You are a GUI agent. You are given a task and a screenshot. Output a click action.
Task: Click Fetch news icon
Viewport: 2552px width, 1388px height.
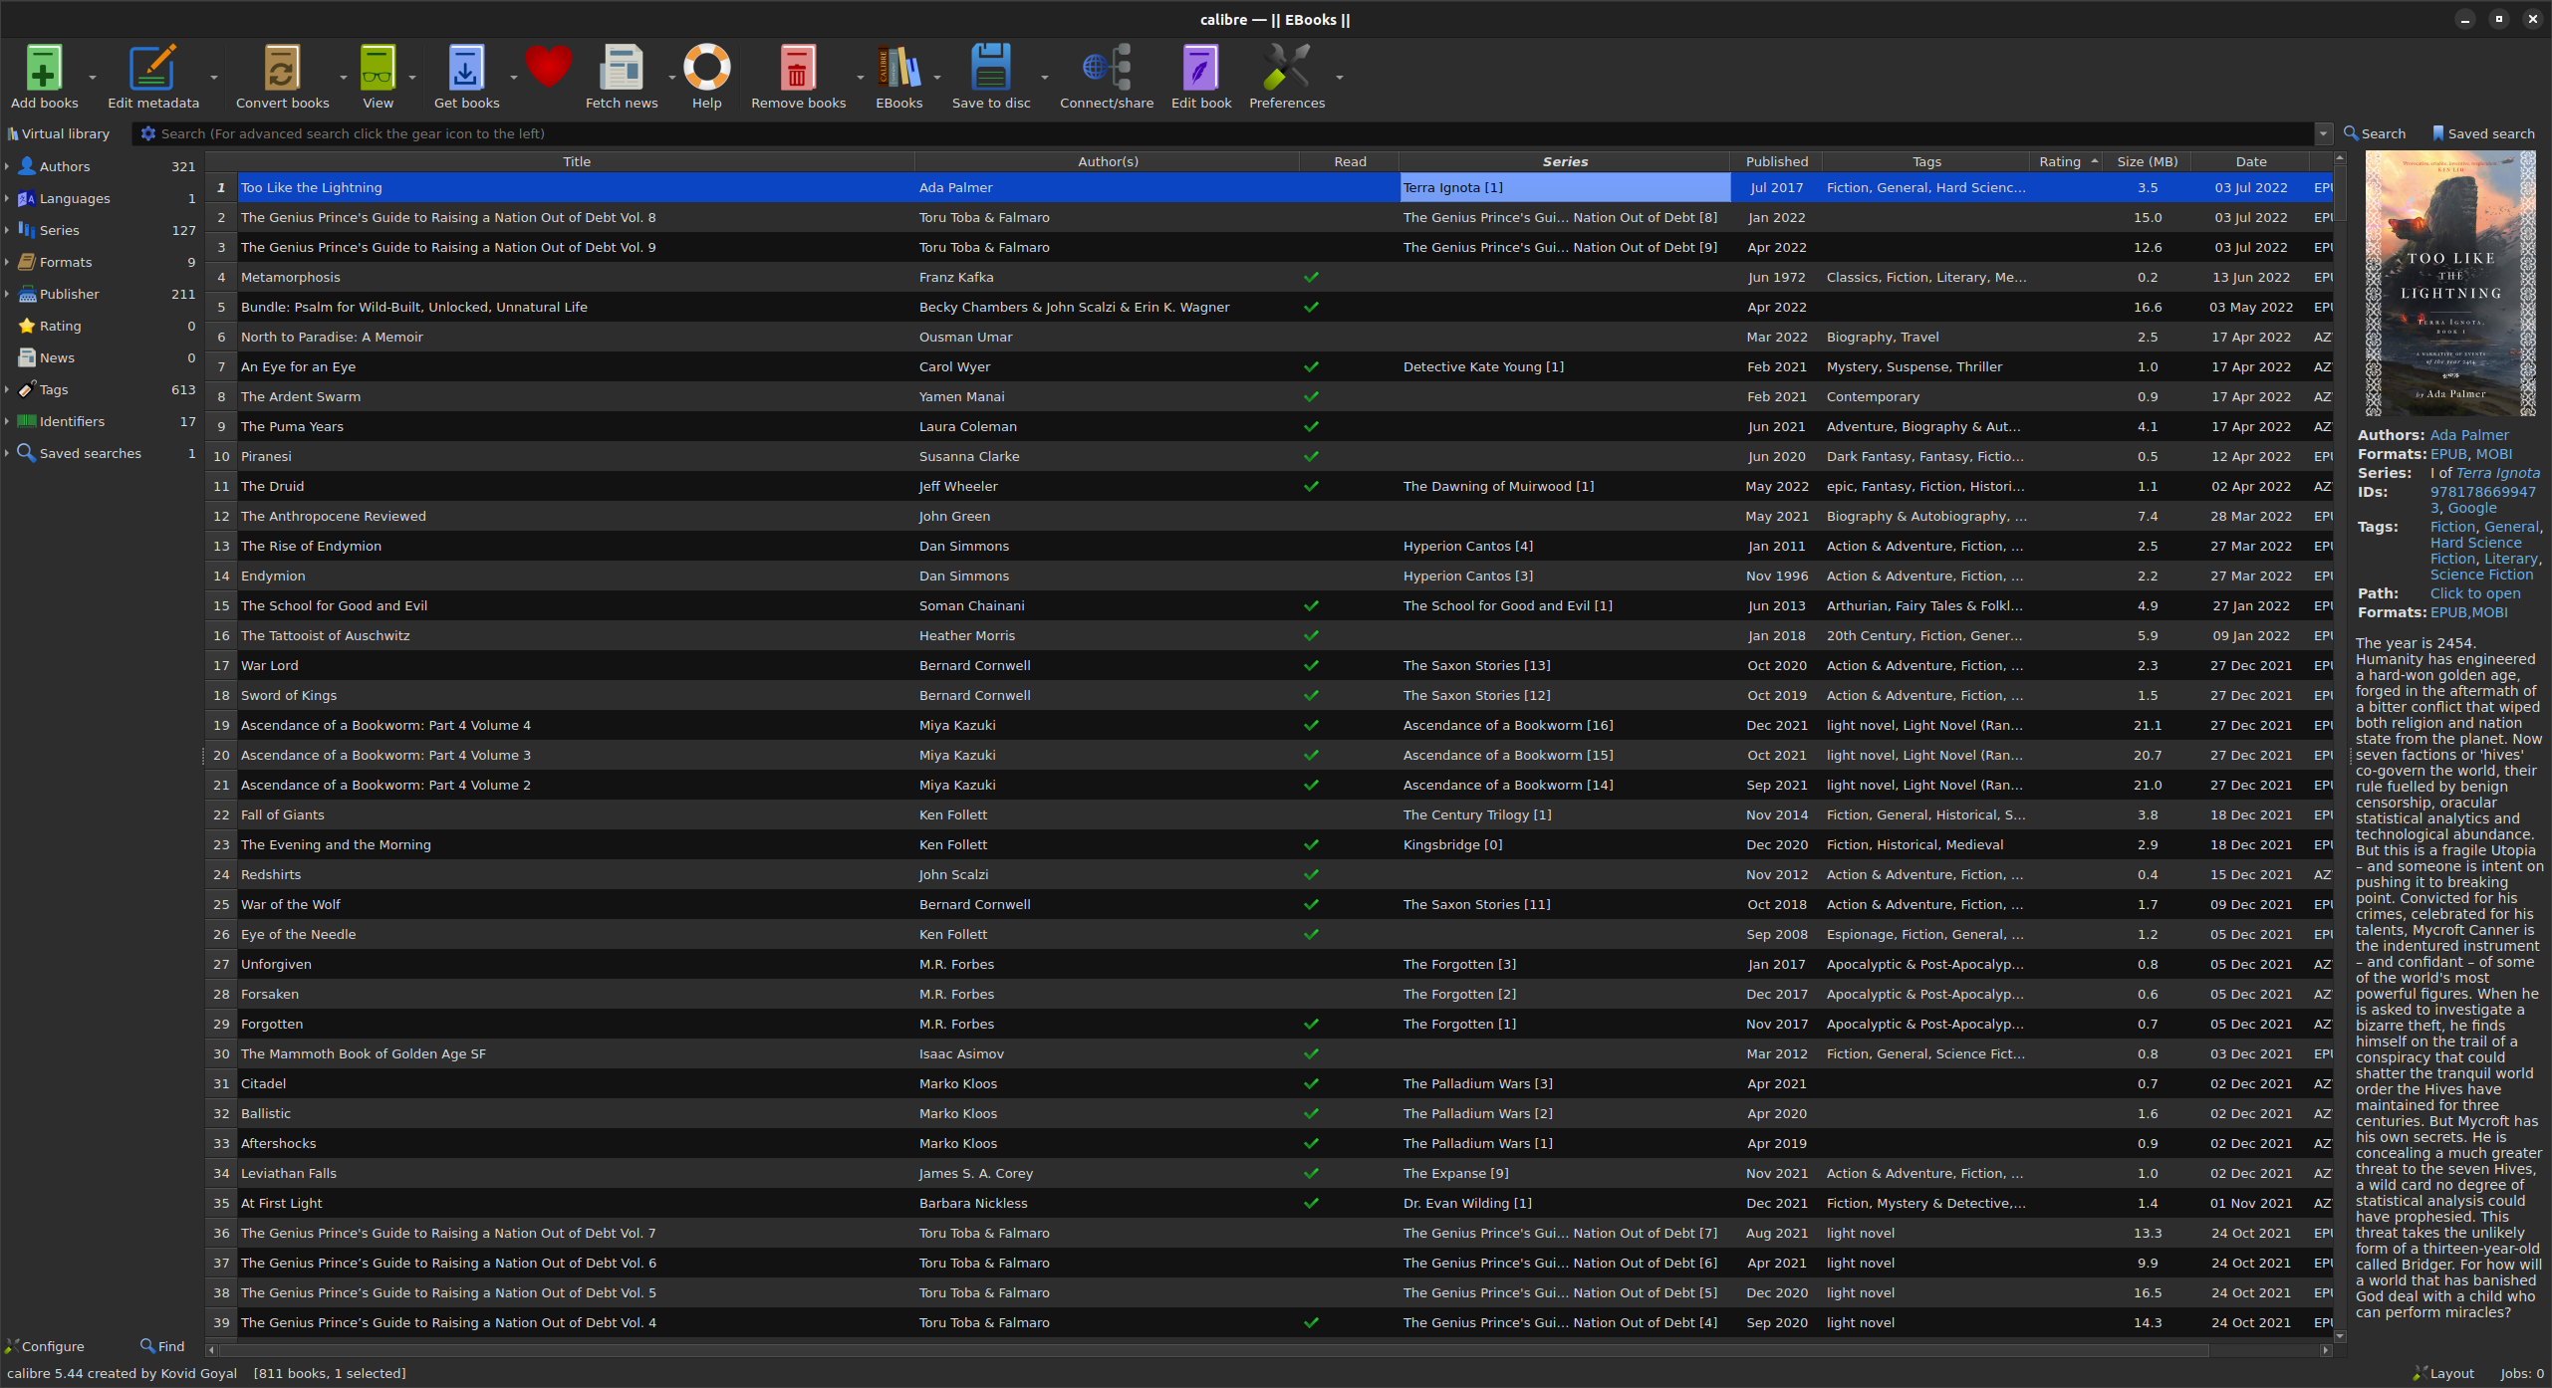[x=622, y=68]
